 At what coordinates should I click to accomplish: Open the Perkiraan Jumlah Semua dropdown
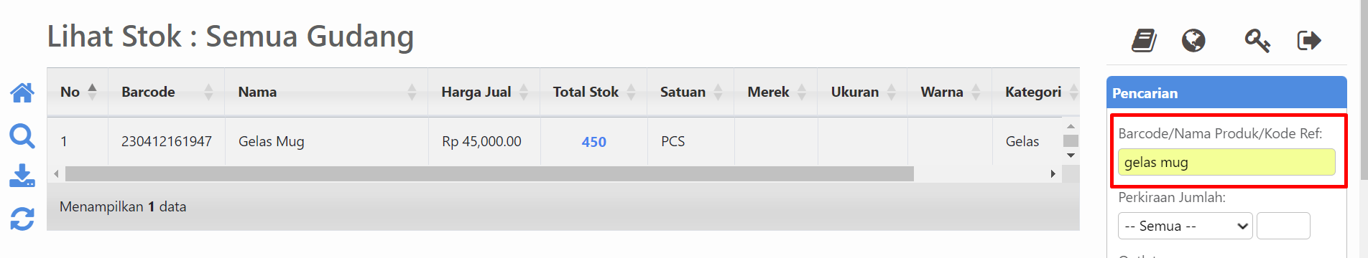[x=1186, y=226]
